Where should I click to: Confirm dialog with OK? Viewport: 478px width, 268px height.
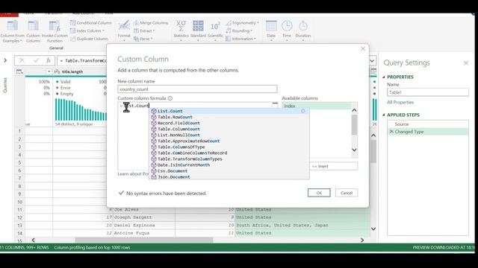click(x=319, y=193)
